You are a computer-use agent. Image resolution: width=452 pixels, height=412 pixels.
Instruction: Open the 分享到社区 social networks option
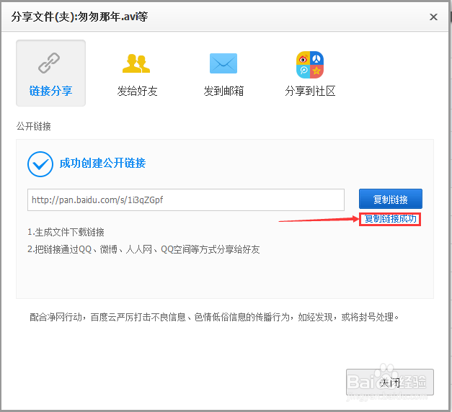(310, 74)
